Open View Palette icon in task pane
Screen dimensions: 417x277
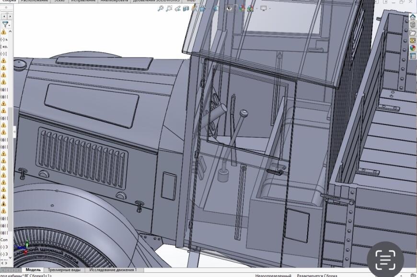[x=413, y=41]
